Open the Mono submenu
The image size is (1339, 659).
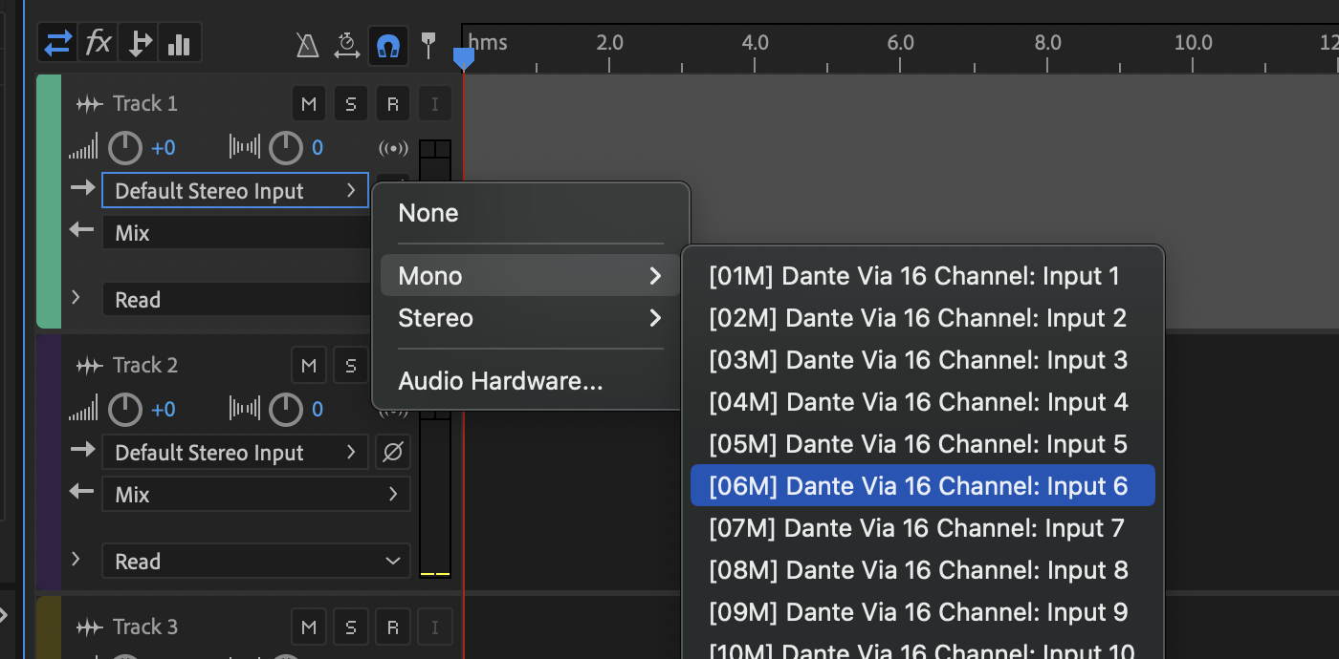click(531, 276)
